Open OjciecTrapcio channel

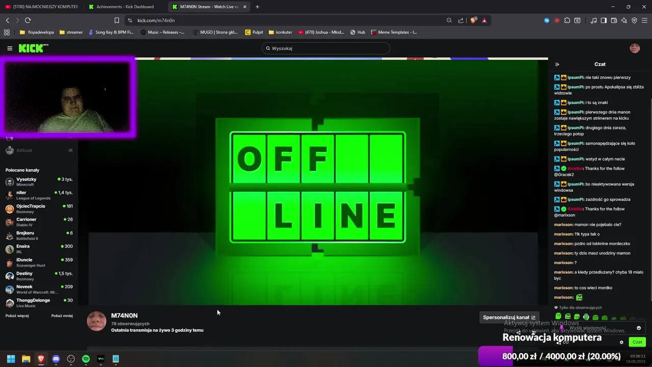tap(39, 208)
